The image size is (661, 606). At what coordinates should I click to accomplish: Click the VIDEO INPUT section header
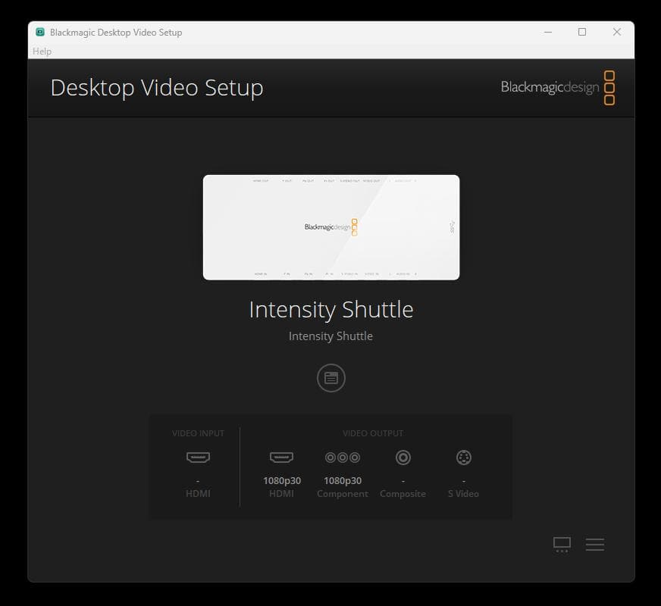198,433
